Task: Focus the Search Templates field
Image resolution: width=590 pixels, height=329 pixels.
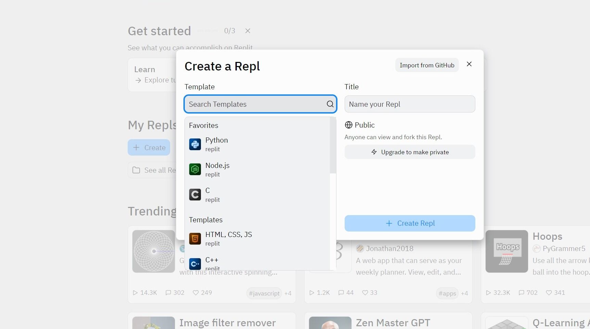Action: [x=260, y=104]
